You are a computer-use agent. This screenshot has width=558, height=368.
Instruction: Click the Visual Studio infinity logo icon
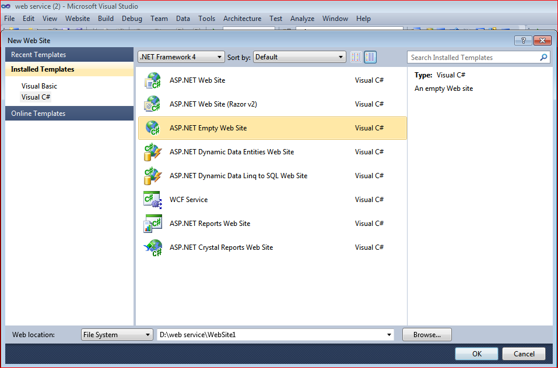point(6,6)
